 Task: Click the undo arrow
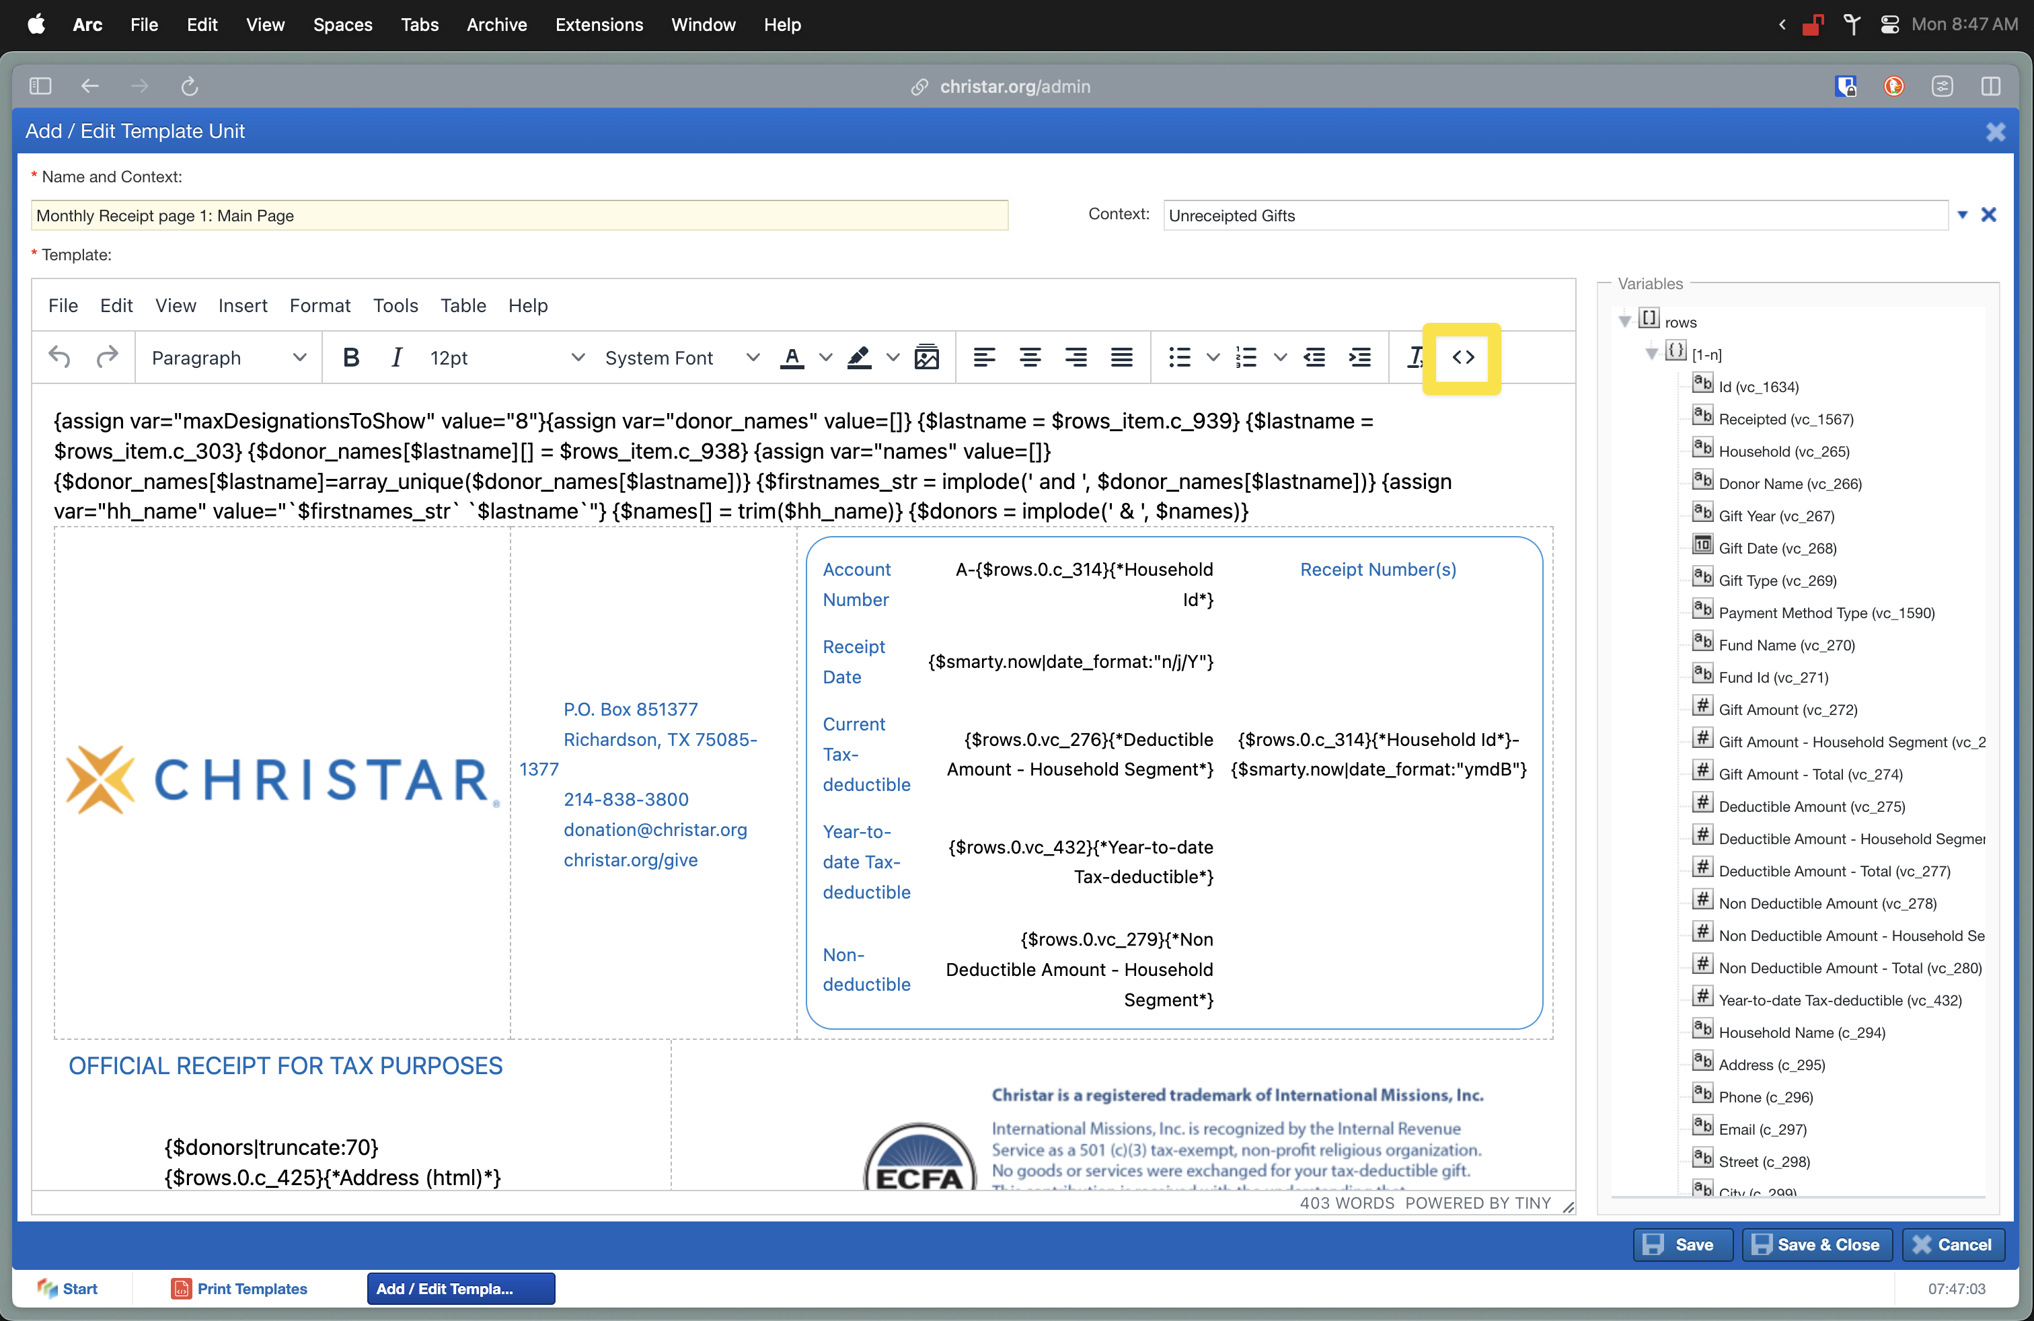pos(60,357)
